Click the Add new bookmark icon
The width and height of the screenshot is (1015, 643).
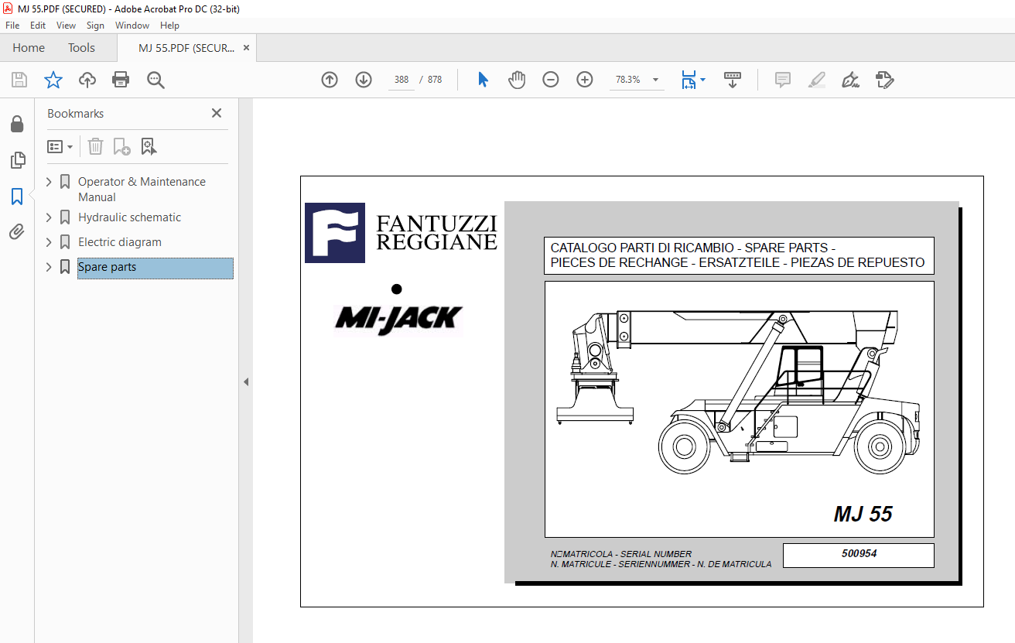pos(121,146)
